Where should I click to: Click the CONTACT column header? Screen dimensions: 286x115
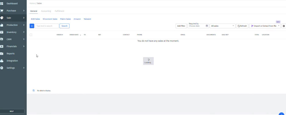coord(126,35)
